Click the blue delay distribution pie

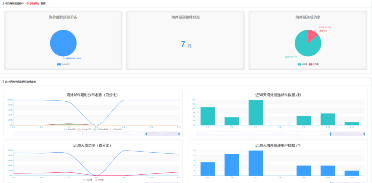tap(63, 43)
